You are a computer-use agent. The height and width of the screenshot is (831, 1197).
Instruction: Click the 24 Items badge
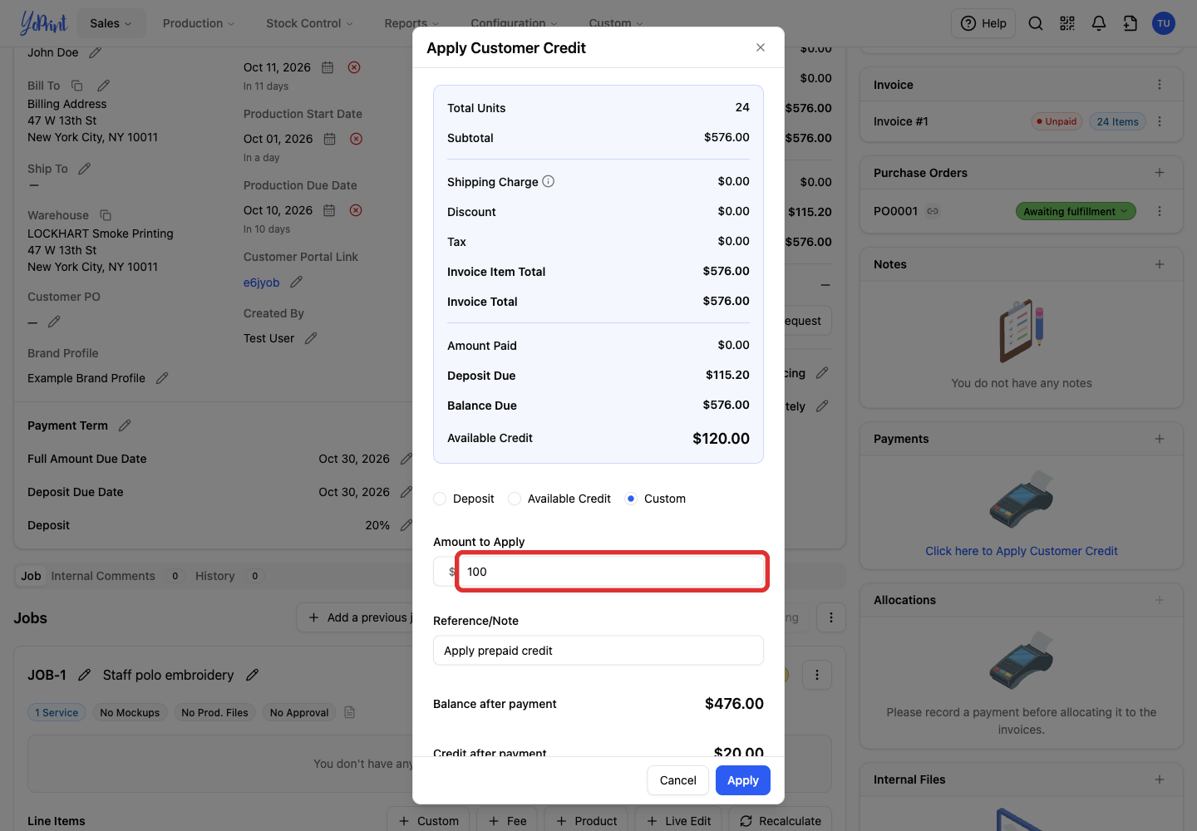point(1117,121)
